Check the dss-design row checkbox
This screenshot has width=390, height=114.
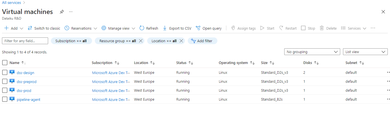(x=5, y=73)
